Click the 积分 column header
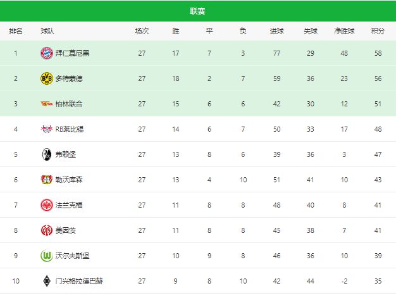The height and width of the screenshot is (300, 396). (378, 31)
